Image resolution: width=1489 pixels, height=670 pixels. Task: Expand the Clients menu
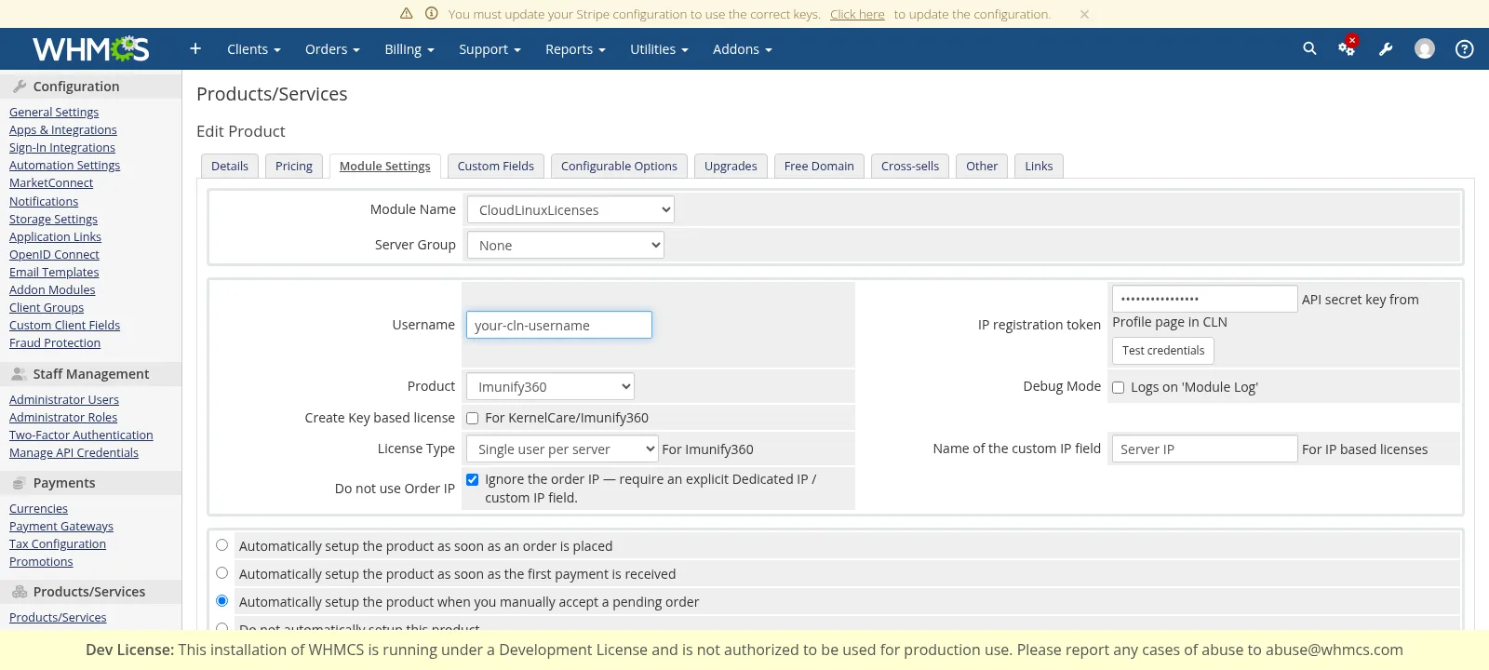(254, 49)
